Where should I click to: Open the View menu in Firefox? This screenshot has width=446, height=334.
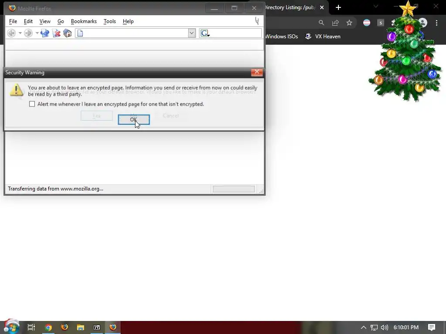(x=45, y=21)
